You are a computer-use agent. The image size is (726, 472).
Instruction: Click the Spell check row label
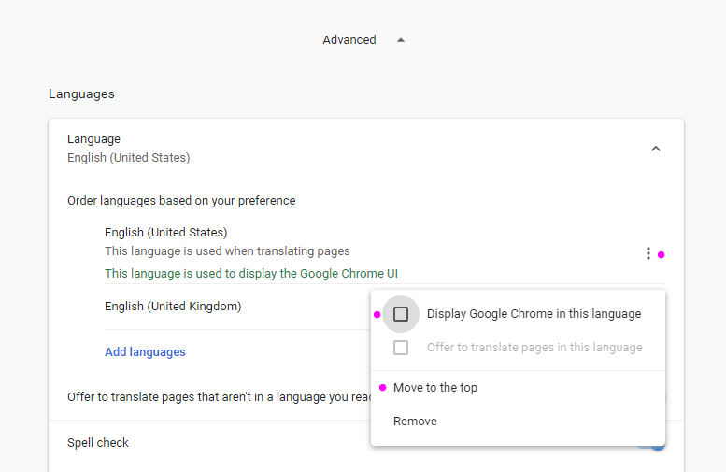pyautogui.click(x=98, y=443)
